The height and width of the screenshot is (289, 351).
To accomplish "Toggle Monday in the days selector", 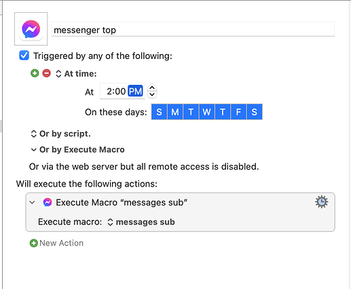I will click(x=175, y=112).
